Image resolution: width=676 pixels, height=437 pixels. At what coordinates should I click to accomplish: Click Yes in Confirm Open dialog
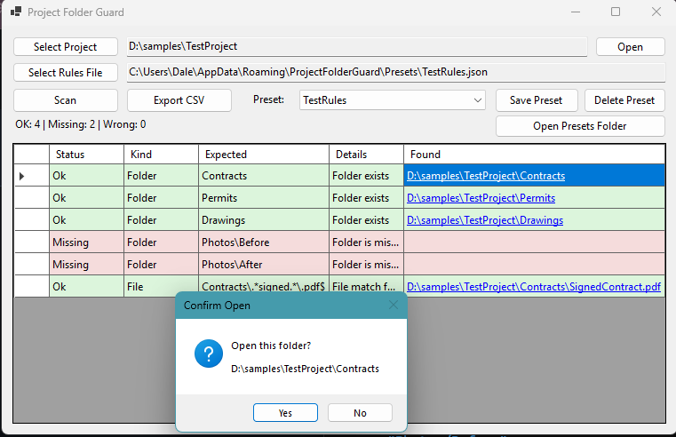(285, 412)
